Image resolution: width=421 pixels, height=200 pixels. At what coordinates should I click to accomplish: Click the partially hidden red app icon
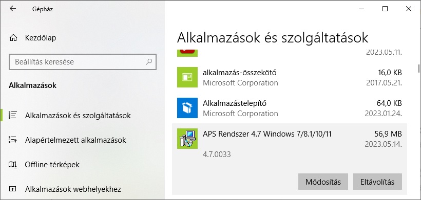tap(187, 53)
